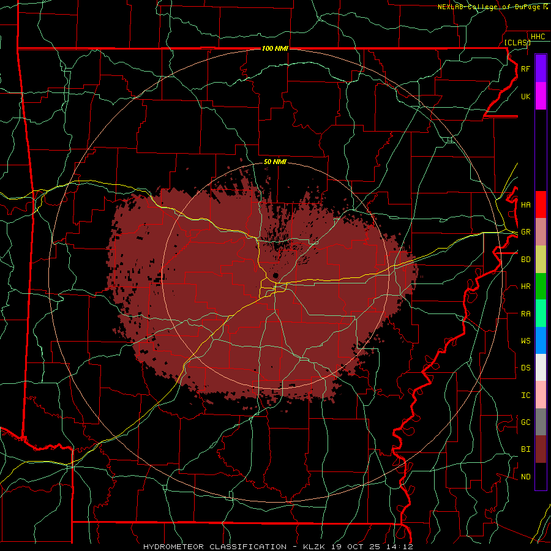
Task: Click the Hydrometeor Classification title caption
Action: tap(278, 547)
